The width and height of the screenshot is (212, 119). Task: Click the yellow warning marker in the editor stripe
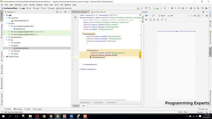tap(140, 55)
